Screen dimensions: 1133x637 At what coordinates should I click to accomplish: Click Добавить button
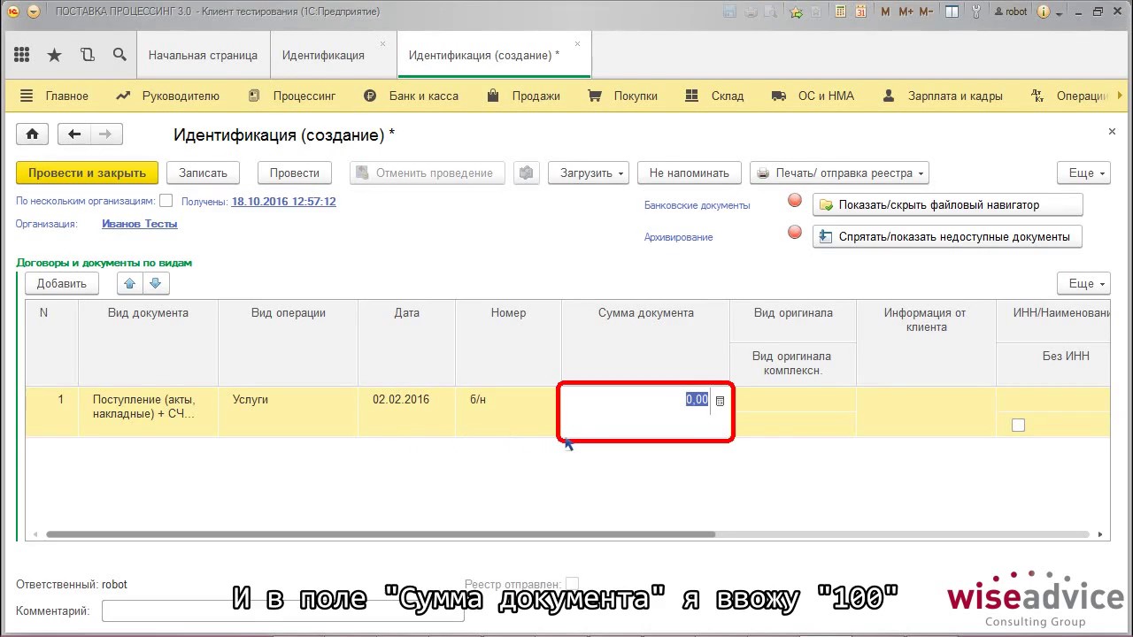[x=62, y=283]
